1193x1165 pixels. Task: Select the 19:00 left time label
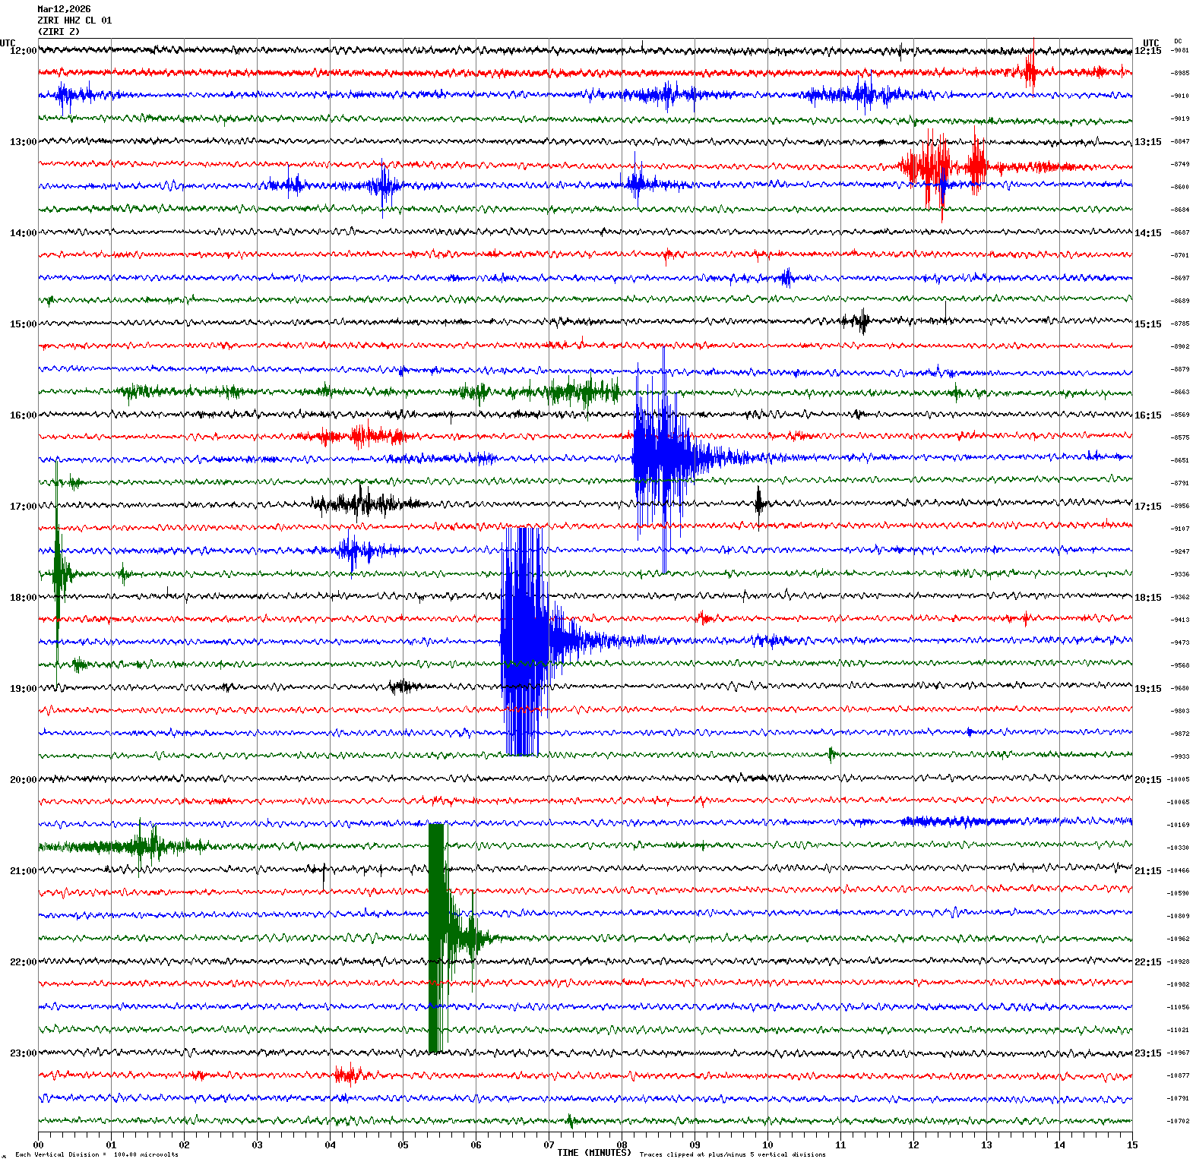[23, 689]
